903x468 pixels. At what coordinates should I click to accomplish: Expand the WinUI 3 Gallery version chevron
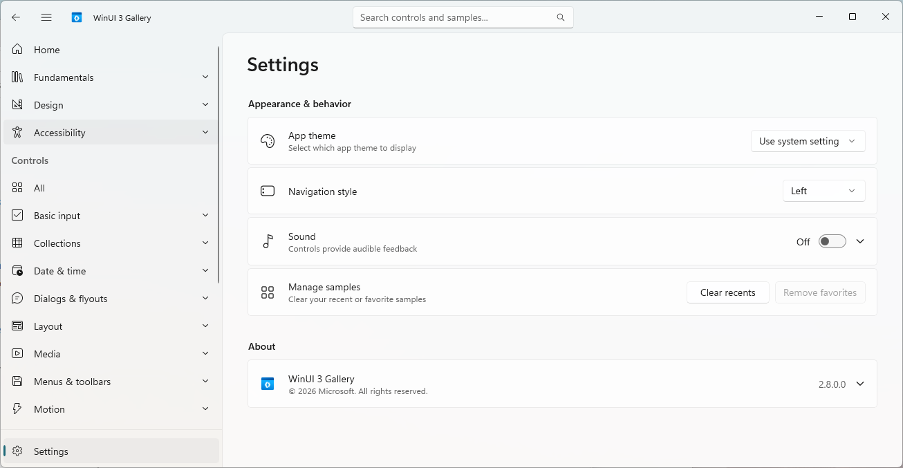(860, 384)
